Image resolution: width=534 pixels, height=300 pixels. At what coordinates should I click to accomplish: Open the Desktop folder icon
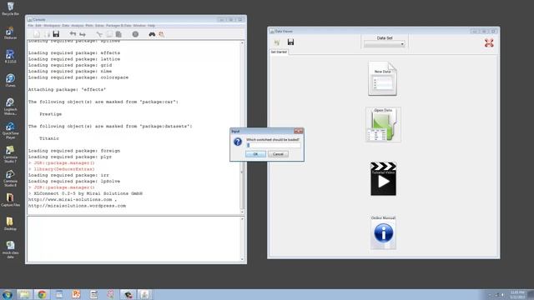(10, 224)
